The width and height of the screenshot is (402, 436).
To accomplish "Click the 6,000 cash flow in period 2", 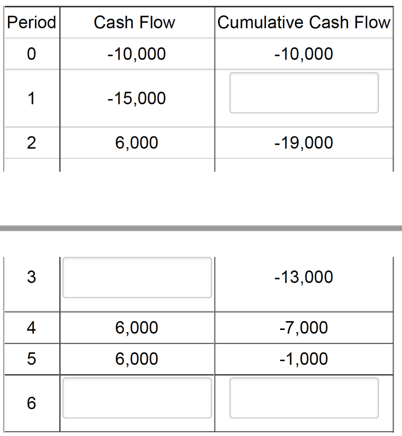I will coord(137,143).
